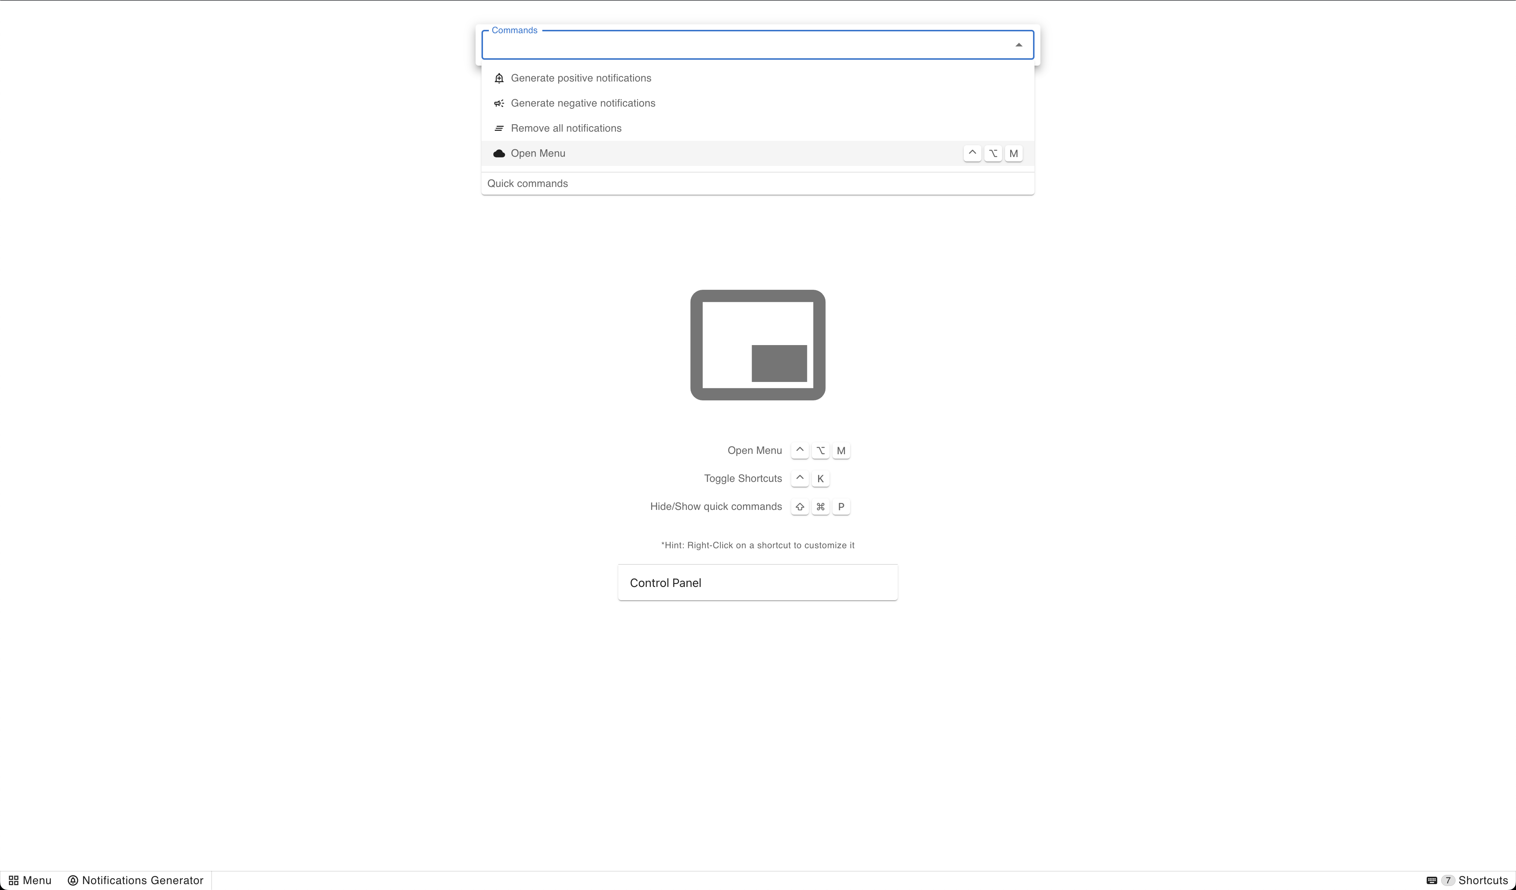
Task: Click K key badge for Toggle Shortcuts
Action: [821, 479]
